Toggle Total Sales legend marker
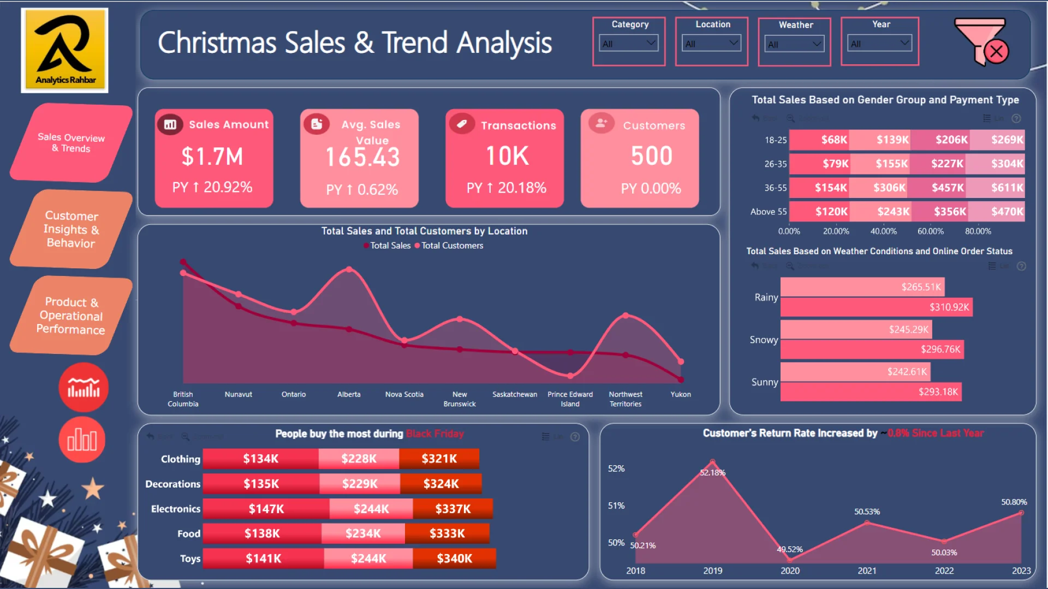1048x589 pixels. point(366,246)
